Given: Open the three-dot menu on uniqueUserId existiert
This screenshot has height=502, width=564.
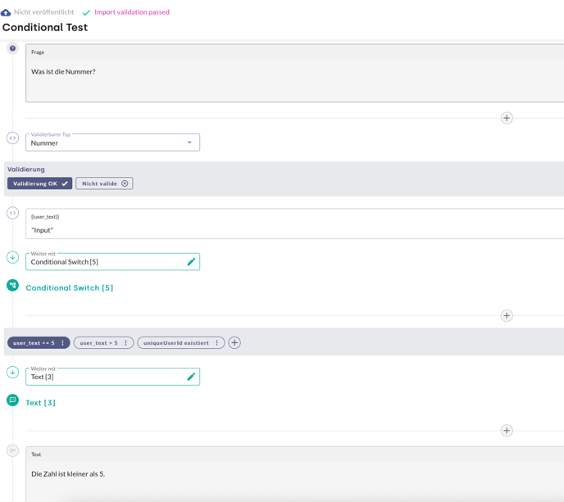Looking at the screenshot, I should coord(217,343).
